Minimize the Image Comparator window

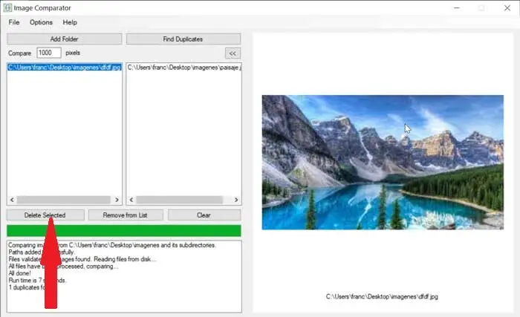pyautogui.click(x=457, y=7)
